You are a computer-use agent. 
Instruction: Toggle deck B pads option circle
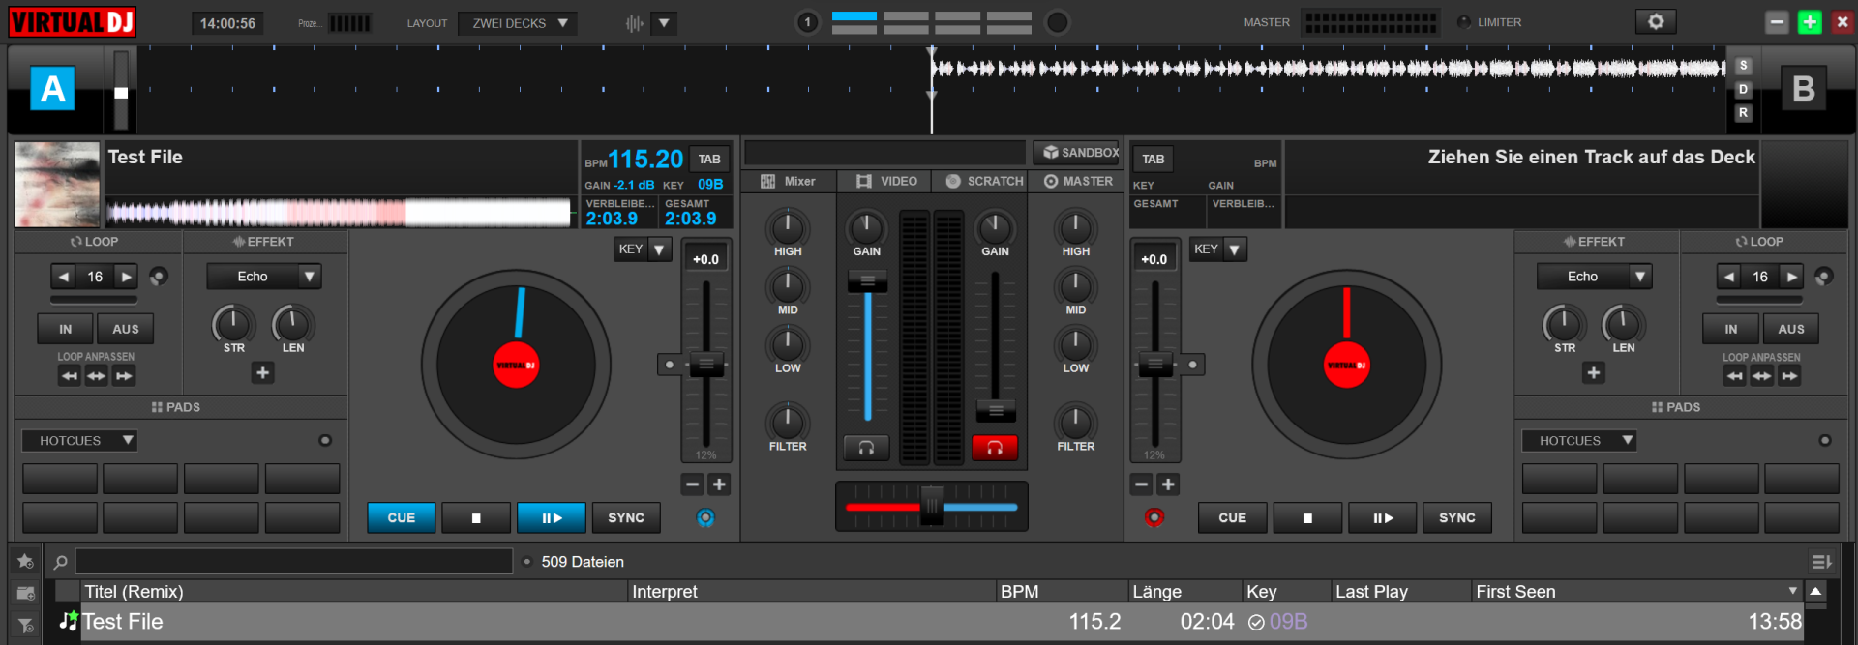point(1825,441)
